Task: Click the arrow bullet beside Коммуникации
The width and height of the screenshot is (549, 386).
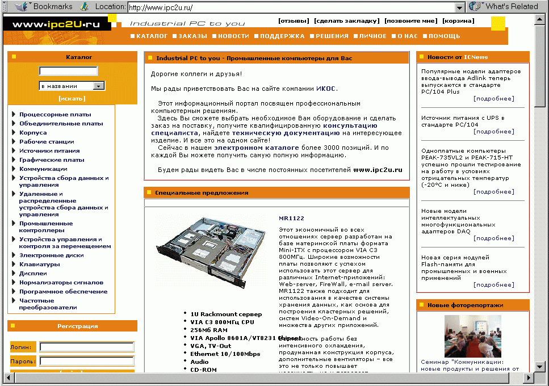Action: click(x=14, y=169)
